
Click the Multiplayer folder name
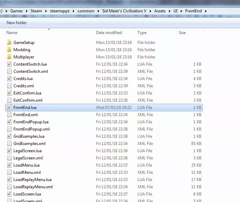point(24,57)
